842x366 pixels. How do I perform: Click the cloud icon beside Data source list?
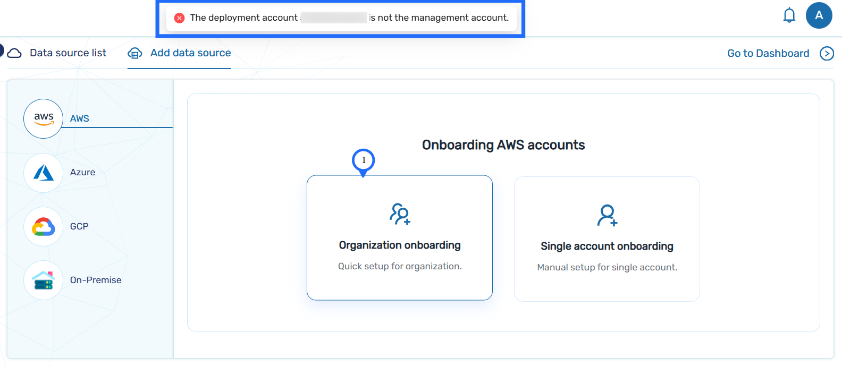click(x=14, y=53)
